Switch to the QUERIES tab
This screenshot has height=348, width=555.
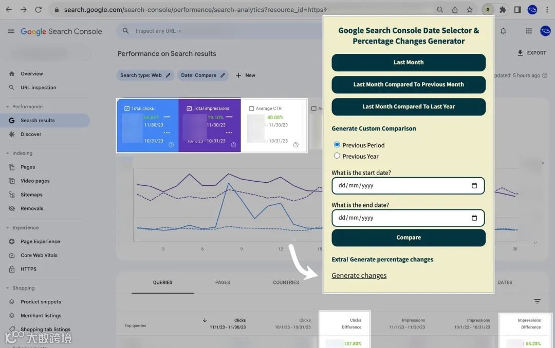[162, 283]
